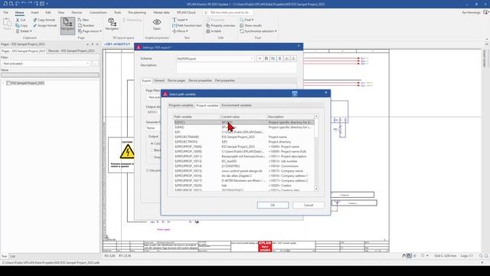Switch to the Device pages tab
Screen dimensions: 490x276
[x=176, y=80]
